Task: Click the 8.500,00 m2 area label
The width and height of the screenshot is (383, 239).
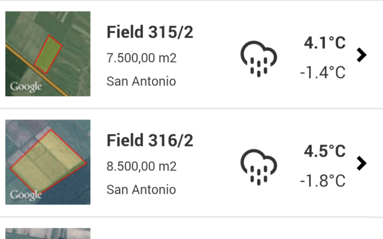Action: [141, 166]
